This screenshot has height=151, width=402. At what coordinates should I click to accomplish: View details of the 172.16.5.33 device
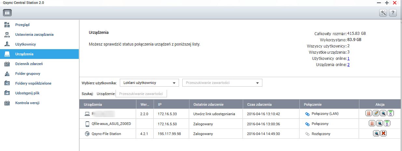pyautogui.click(x=384, y=114)
